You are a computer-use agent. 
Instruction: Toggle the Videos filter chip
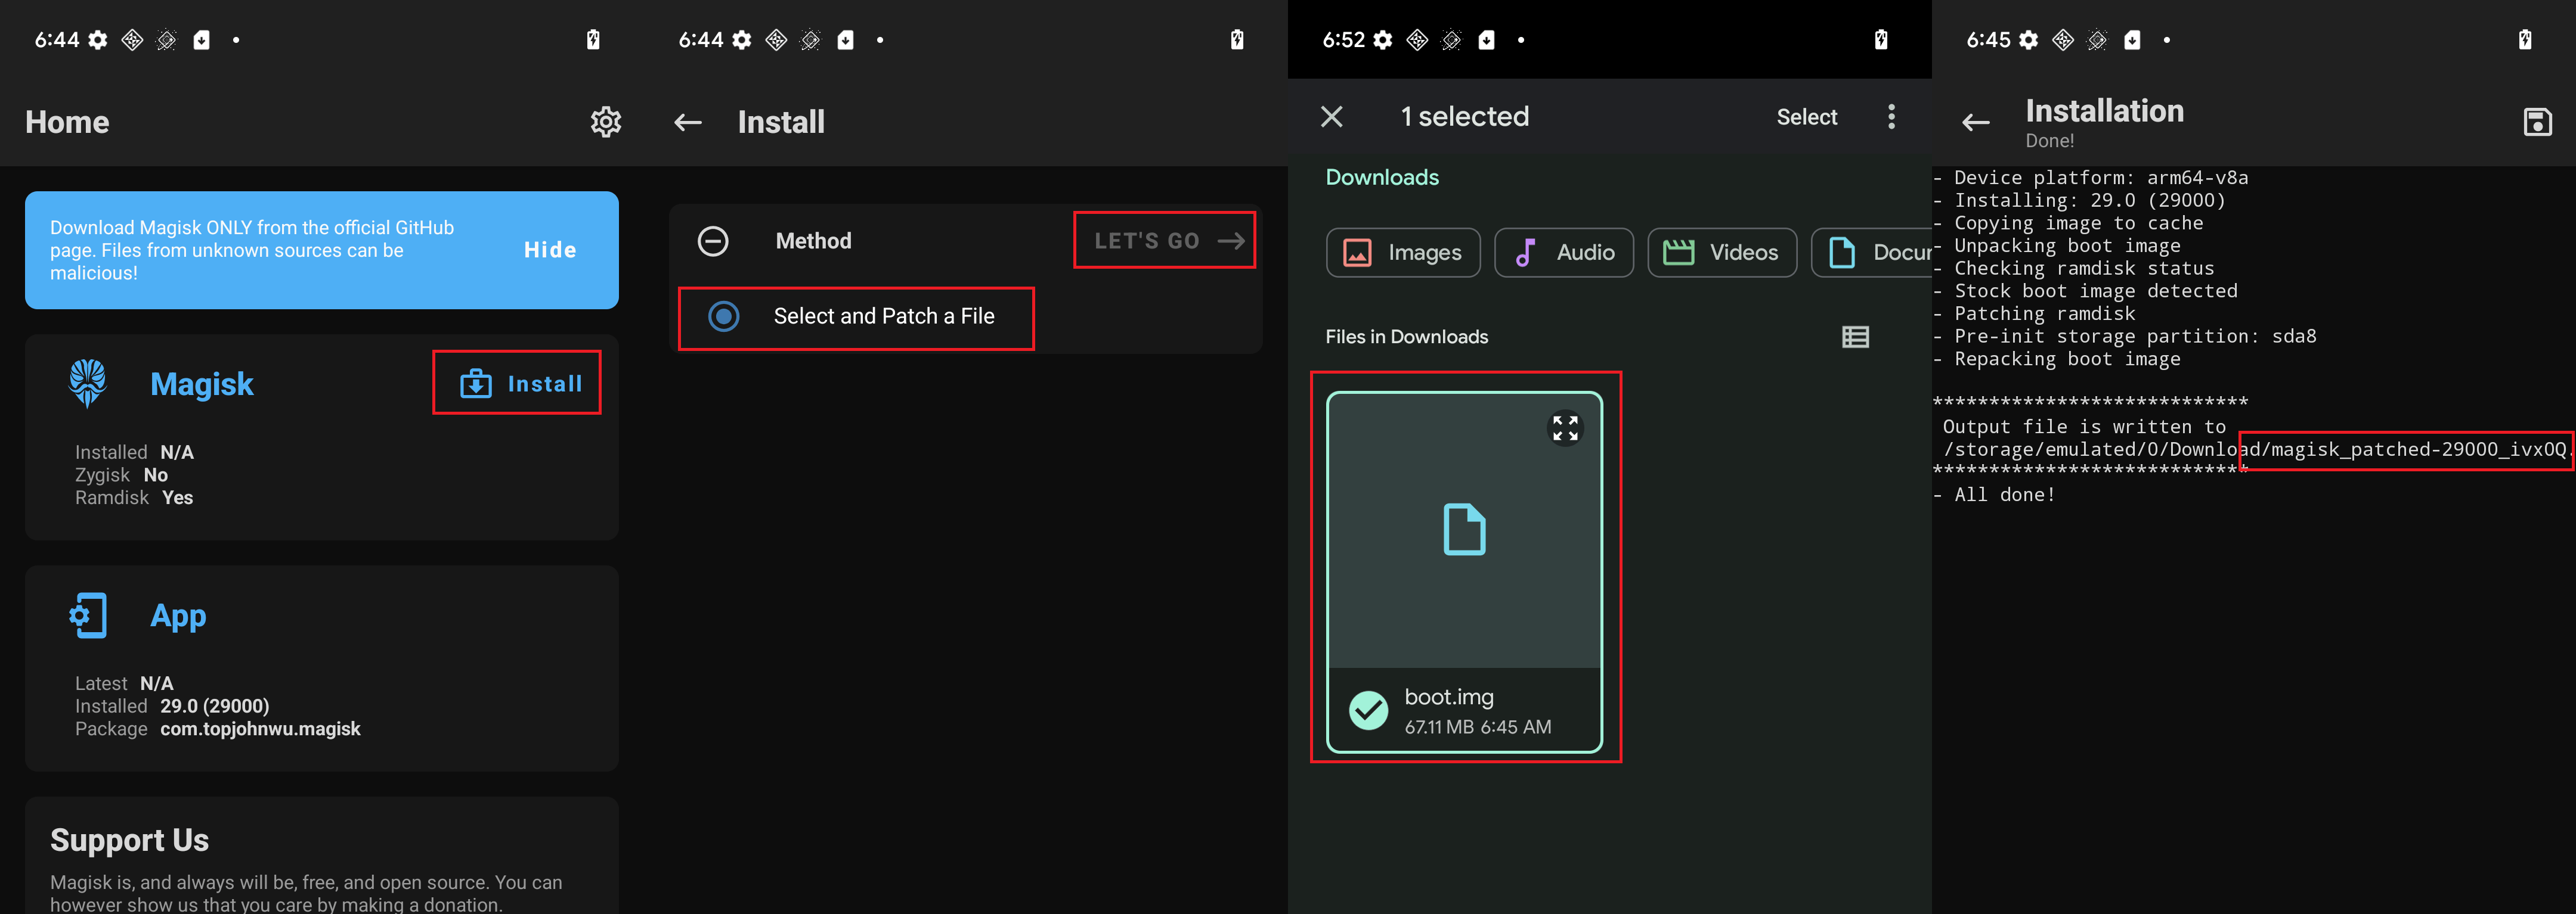[x=1722, y=253]
